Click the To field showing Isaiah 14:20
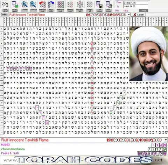168x165 pixels. click(x=136, y=6)
